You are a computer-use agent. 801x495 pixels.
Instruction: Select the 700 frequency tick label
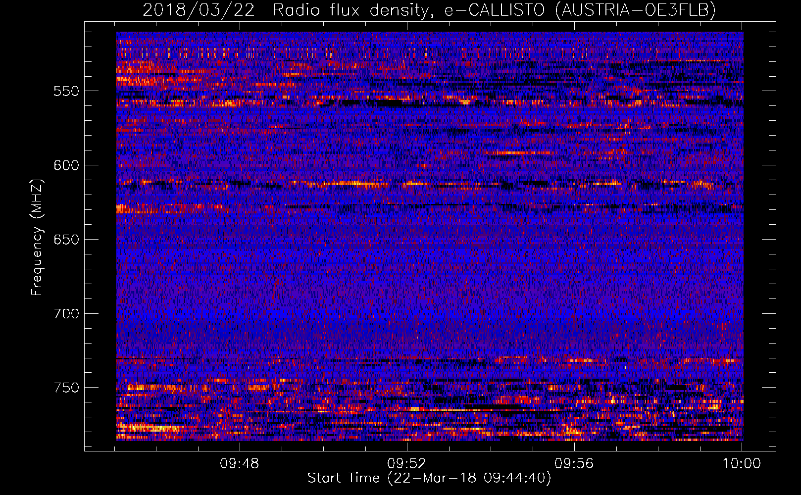(66, 314)
